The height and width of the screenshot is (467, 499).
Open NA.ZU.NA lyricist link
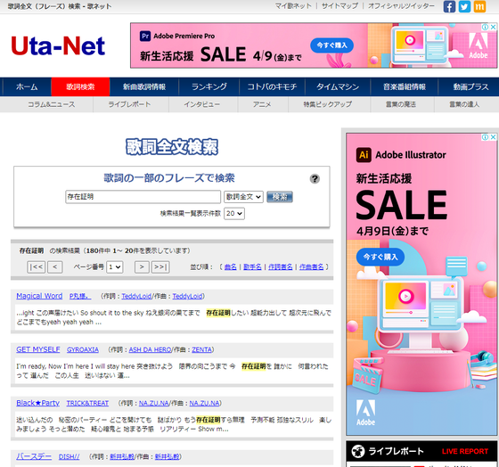(x=153, y=404)
